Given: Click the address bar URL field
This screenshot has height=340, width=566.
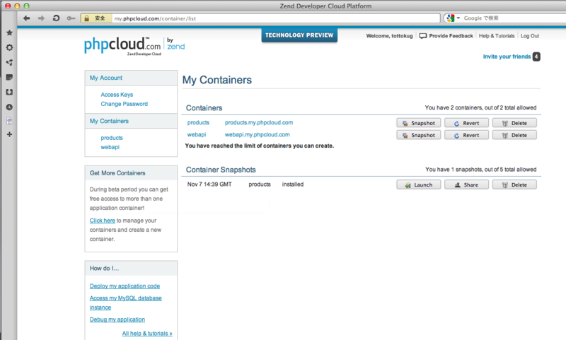Looking at the screenshot, I should coord(276,18).
